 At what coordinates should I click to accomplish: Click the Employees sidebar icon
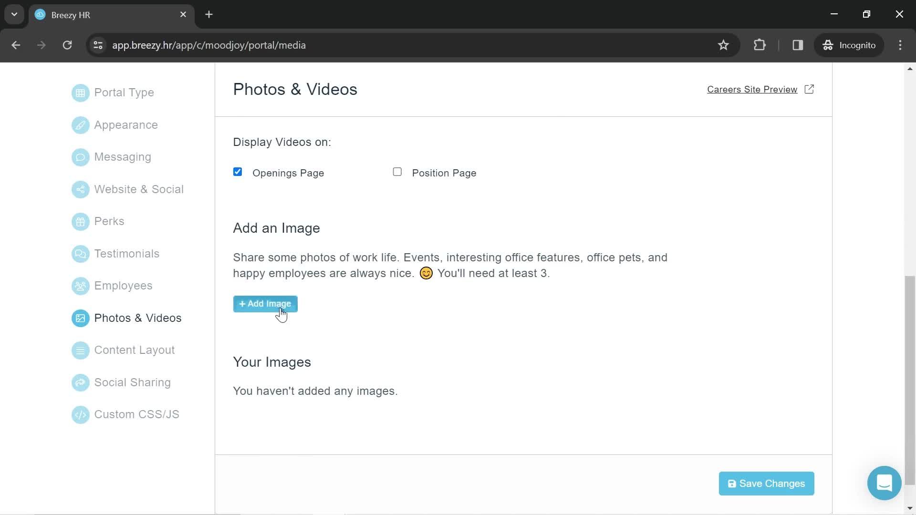pos(81,286)
